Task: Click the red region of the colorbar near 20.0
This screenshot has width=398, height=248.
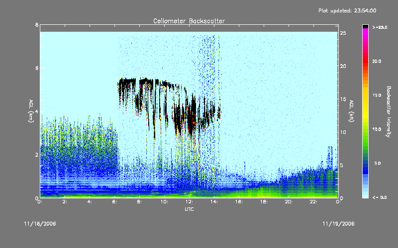Action: coord(365,62)
